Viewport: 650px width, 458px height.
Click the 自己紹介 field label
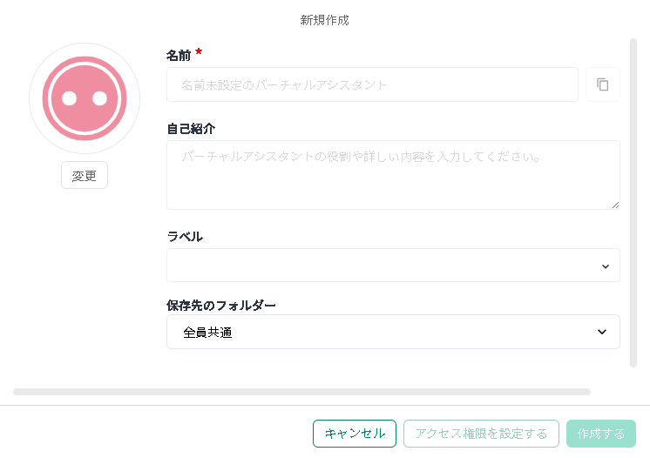tap(191, 128)
